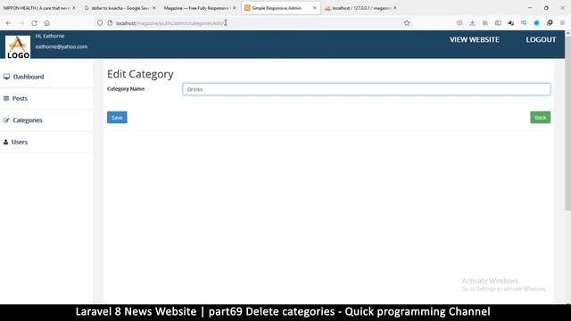Click the eathorne@yahoo.com email text
The width and height of the screenshot is (571, 321).
tap(62, 46)
